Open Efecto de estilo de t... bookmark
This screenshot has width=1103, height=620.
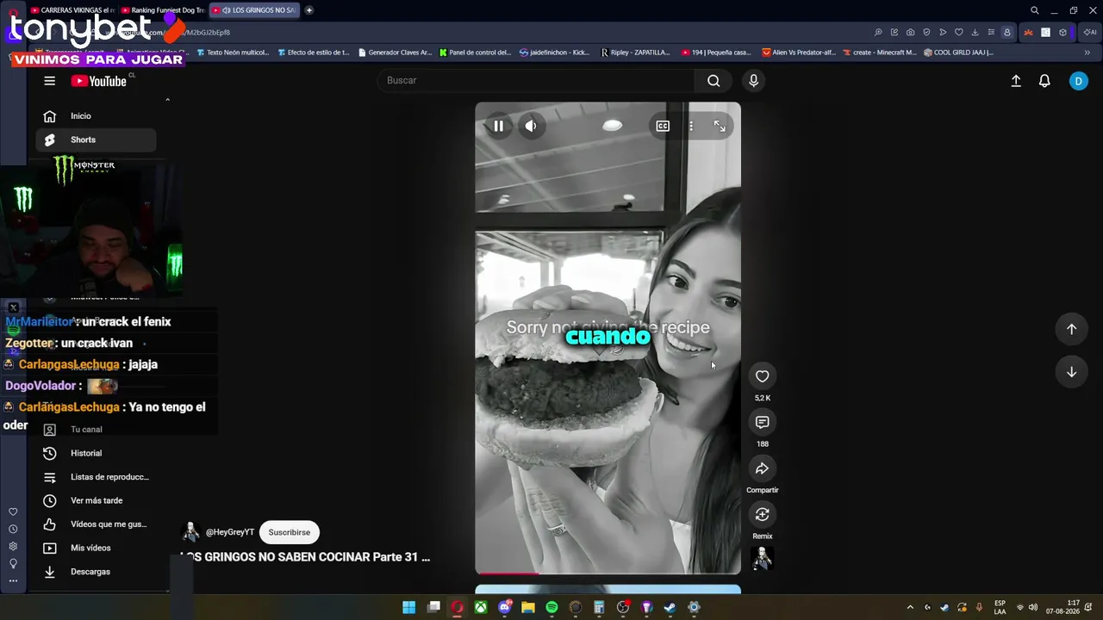pos(314,53)
